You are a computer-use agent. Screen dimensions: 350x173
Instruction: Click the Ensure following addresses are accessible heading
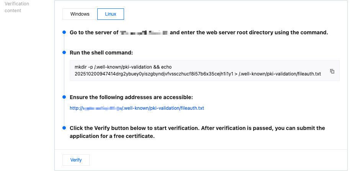(x=131, y=98)
